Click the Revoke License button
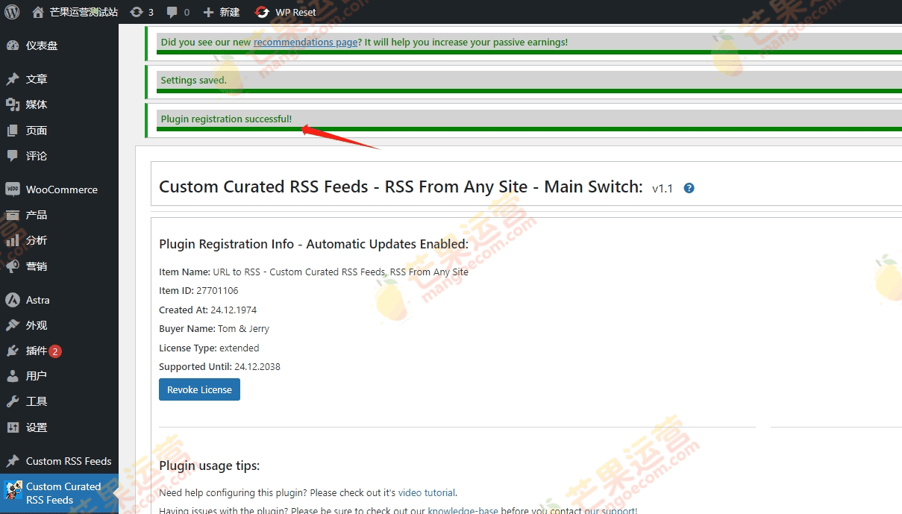Screen dimensions: 902x514 (198, 389)
